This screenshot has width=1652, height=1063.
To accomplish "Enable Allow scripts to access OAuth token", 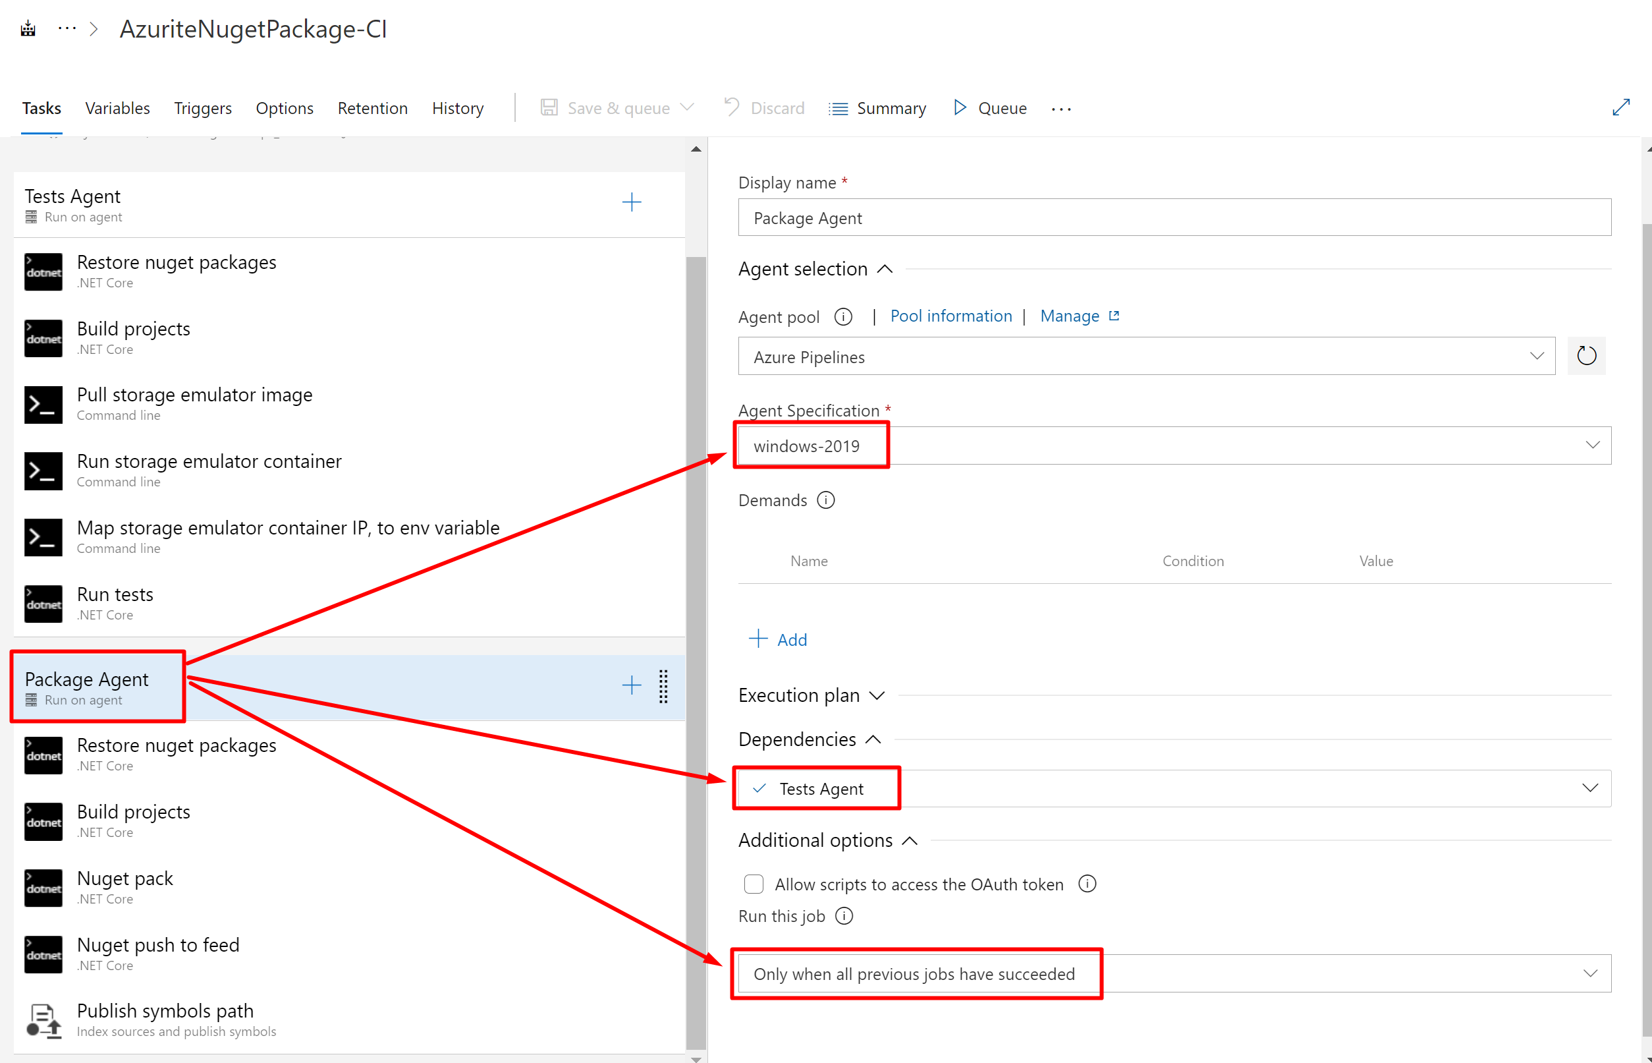I will tap(754, 884).
